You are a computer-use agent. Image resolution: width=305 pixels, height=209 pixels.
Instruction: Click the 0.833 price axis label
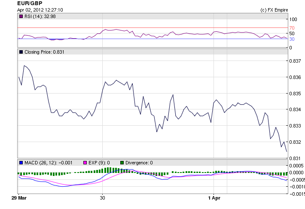click(295, 126)
